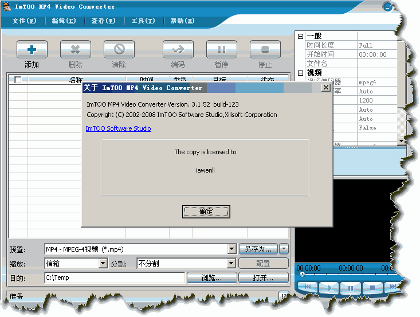Tick the select-all checkbox in list header
Screen dimensions: 420x317
pyautogui.click(x=18, y=80)
